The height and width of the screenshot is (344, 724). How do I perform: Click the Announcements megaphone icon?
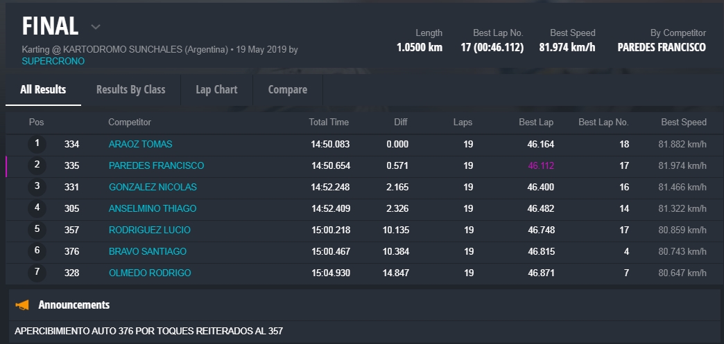pyautogui.click(x=22, y=305)
